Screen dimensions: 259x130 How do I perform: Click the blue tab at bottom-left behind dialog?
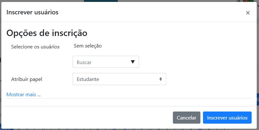tap(6, 129)
